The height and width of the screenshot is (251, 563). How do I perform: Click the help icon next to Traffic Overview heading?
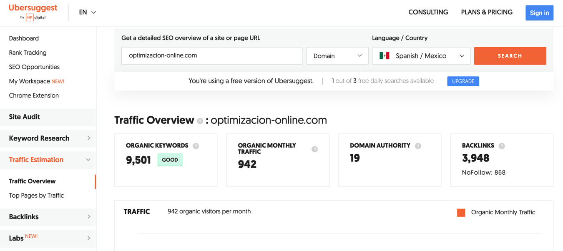pyautogui.click(x=200, y=121)
